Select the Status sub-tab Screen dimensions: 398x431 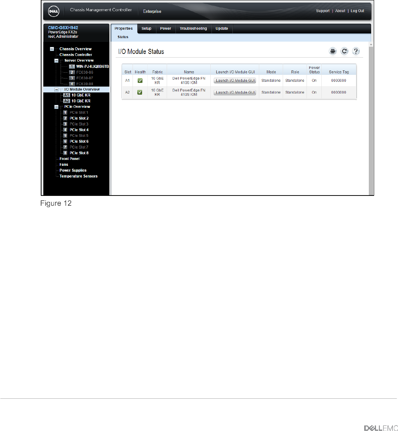click(123, 37)
